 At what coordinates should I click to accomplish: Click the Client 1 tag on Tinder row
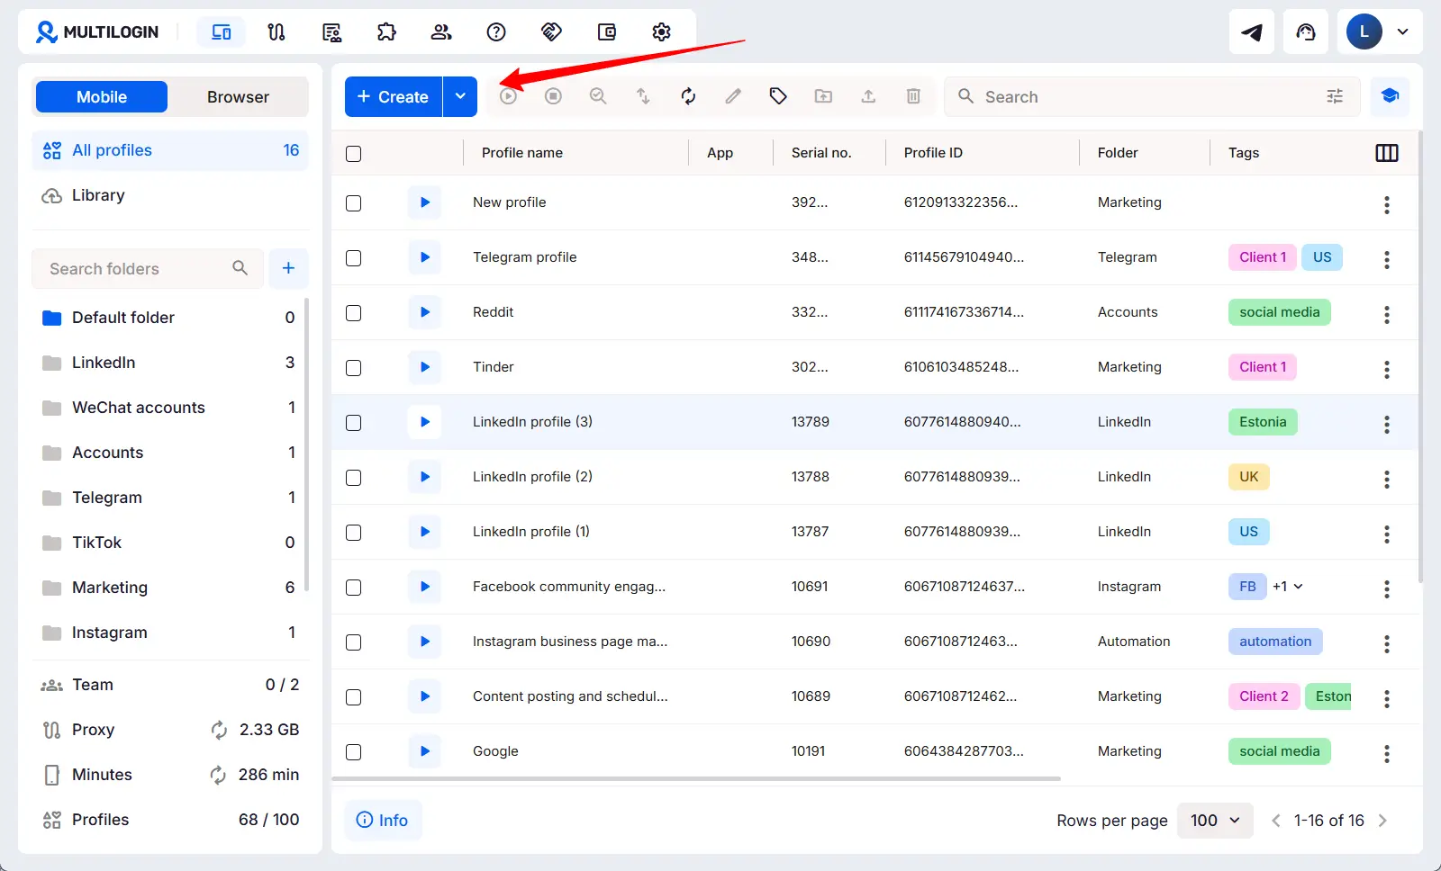[1263, 367]
